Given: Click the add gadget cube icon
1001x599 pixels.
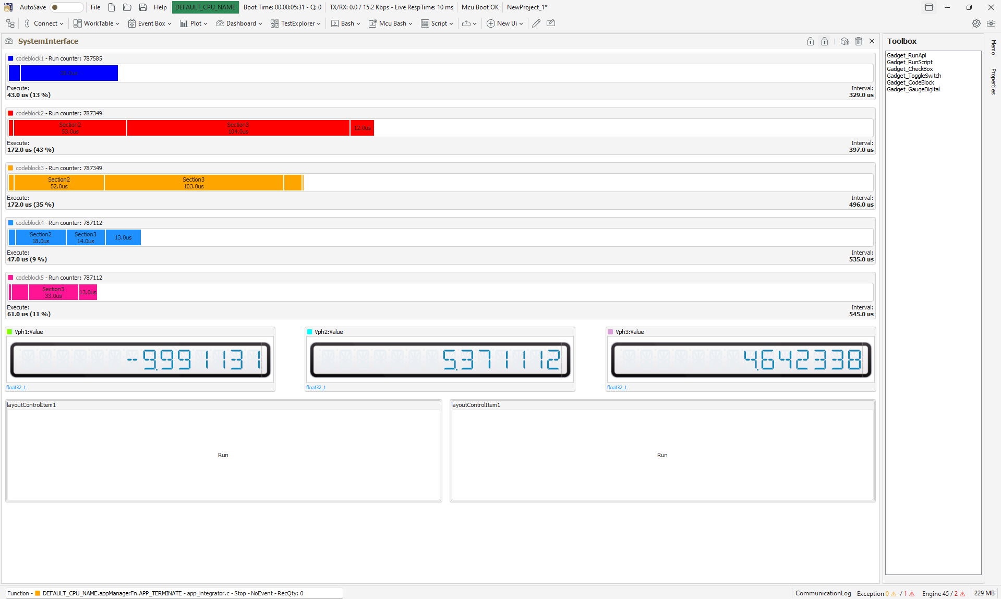Looking at the screenshot, I should (x=845, y=41).
